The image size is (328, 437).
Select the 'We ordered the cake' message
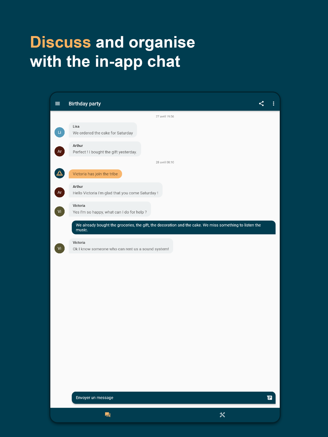click(103, 130)
